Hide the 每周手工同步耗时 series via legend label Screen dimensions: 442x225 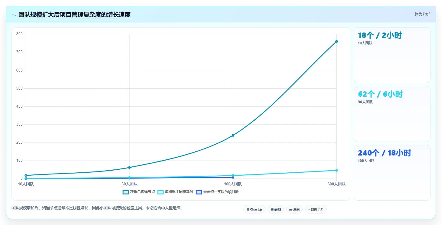coord(179,192)
